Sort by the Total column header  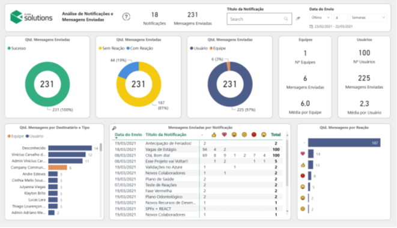tap(276, 134)
